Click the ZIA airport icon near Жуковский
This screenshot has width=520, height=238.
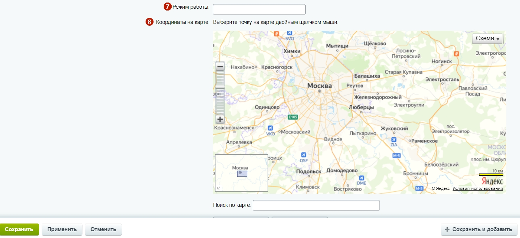coord(394,139)
